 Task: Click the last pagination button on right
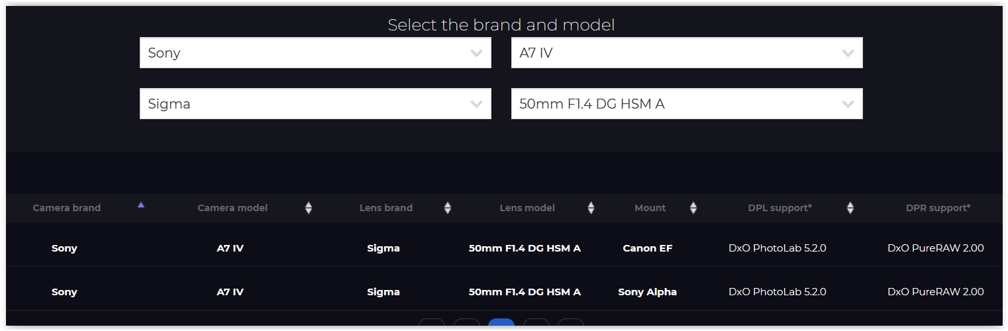pos(571,324)
